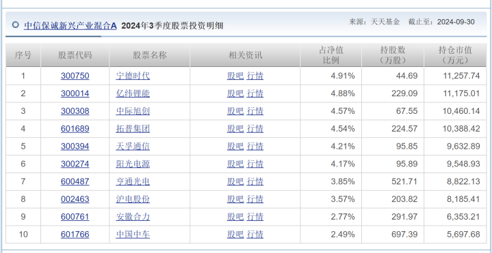This screenshot has width=492, height=253.
Task: Open 行情 for 中际旭创
Action: 255,111
